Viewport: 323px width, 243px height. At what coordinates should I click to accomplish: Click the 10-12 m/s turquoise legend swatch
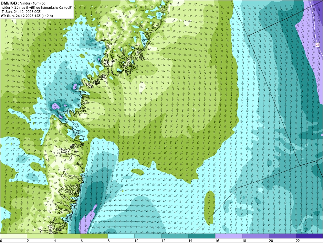point(148,236)
